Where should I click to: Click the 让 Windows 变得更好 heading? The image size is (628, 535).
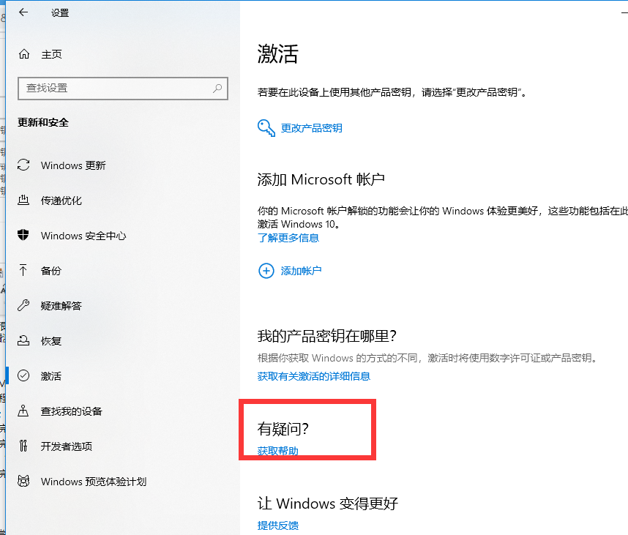click(x=328, y=504)
